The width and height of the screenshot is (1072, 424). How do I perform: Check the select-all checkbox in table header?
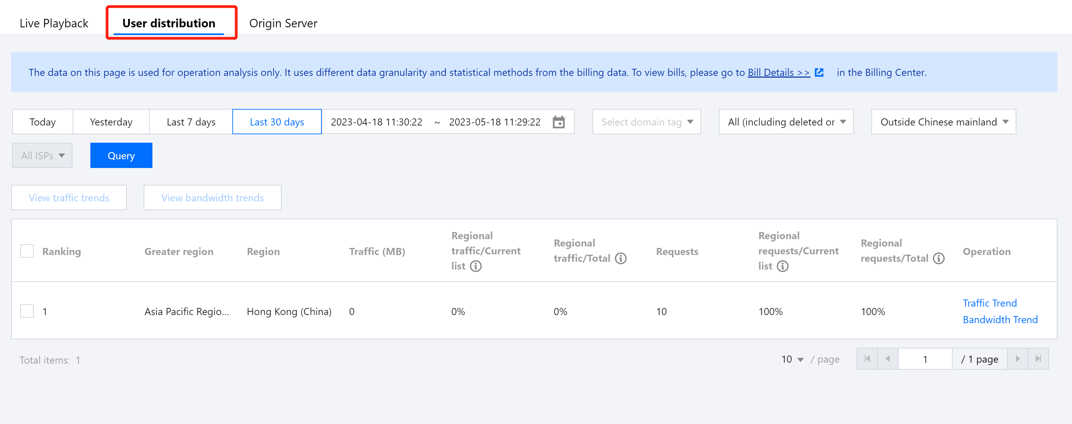[27, 251]
